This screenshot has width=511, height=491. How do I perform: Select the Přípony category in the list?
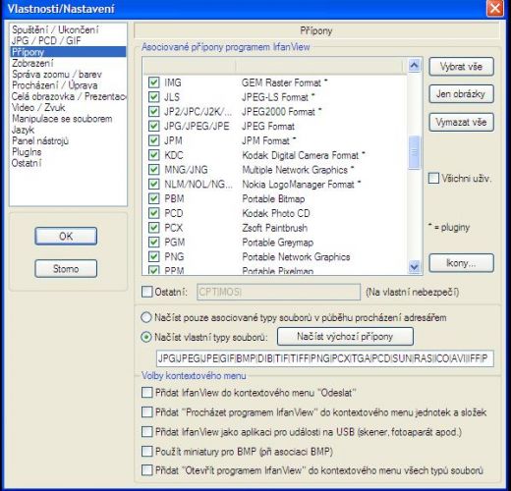pyautogui.click(x=68, y=52)
